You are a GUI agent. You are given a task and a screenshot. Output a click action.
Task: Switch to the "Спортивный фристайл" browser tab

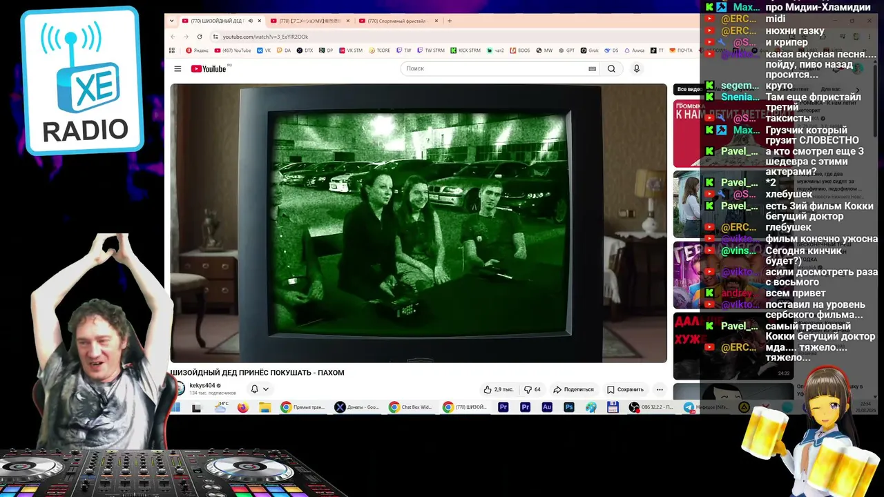point(398,21)
